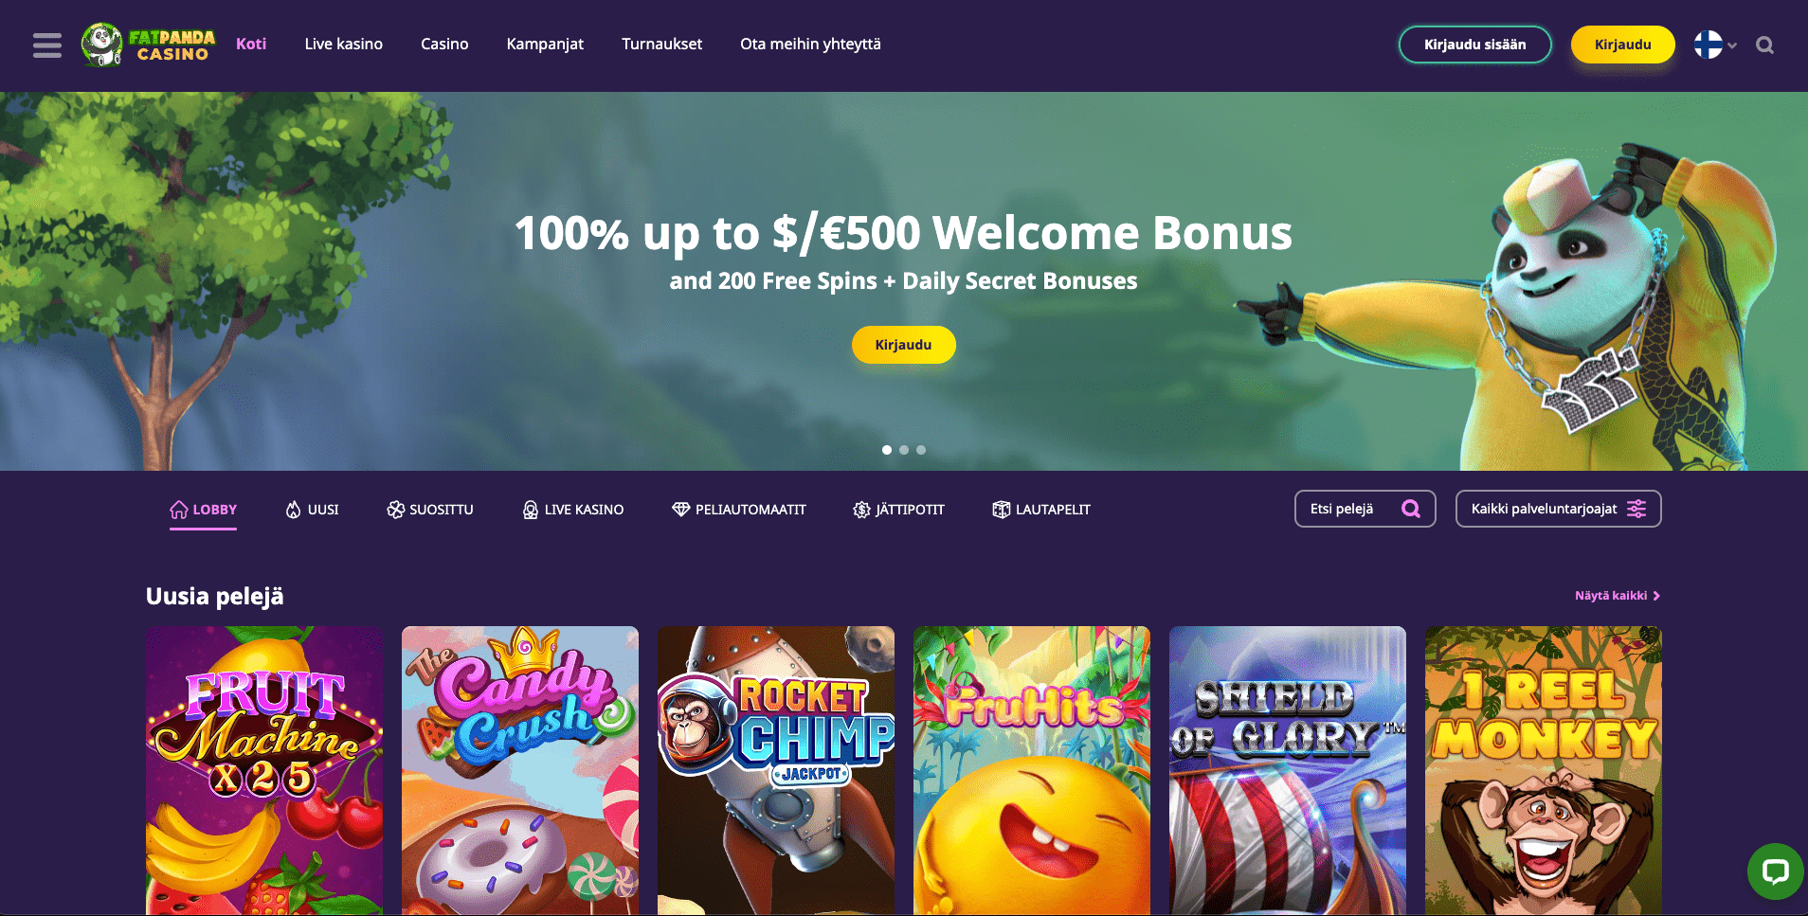Viewport: 1808px width, 916px height.
Task: Open the Lautapelit dice category
Action: [x=1041, y=510]
